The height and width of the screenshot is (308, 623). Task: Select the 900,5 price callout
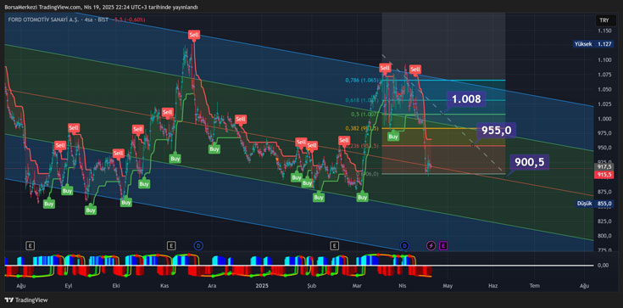point(530,162)
